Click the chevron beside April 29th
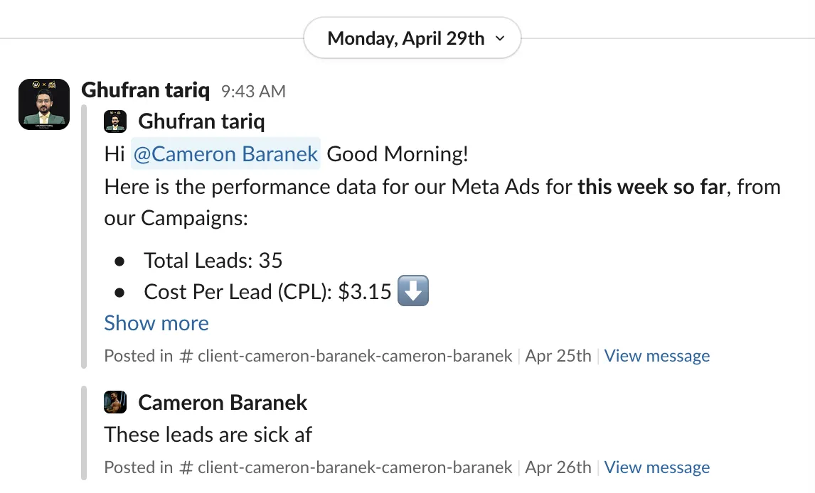Viewport: 815px width, 493px height. (x=500, y=38)
